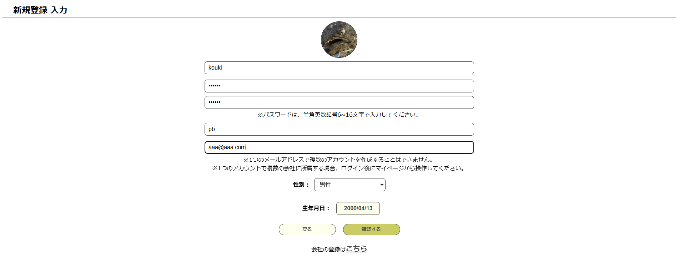
Task: Focus the username field containing kouki
Action: click(x=339, y=68)
